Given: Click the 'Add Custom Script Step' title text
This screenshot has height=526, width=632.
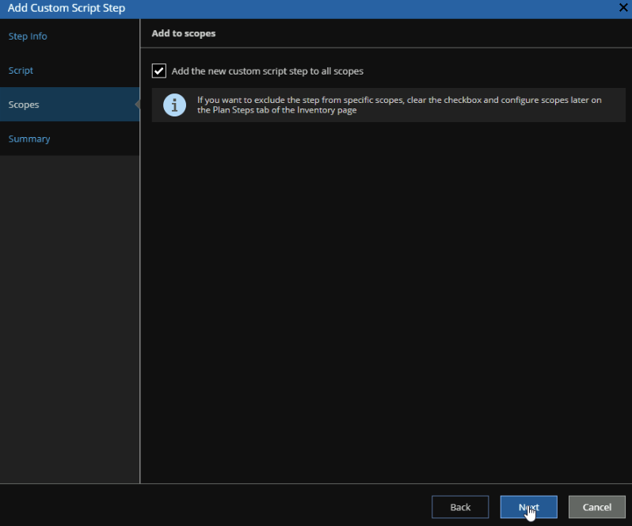Looking at the screenshot, I should pos(67,8).
